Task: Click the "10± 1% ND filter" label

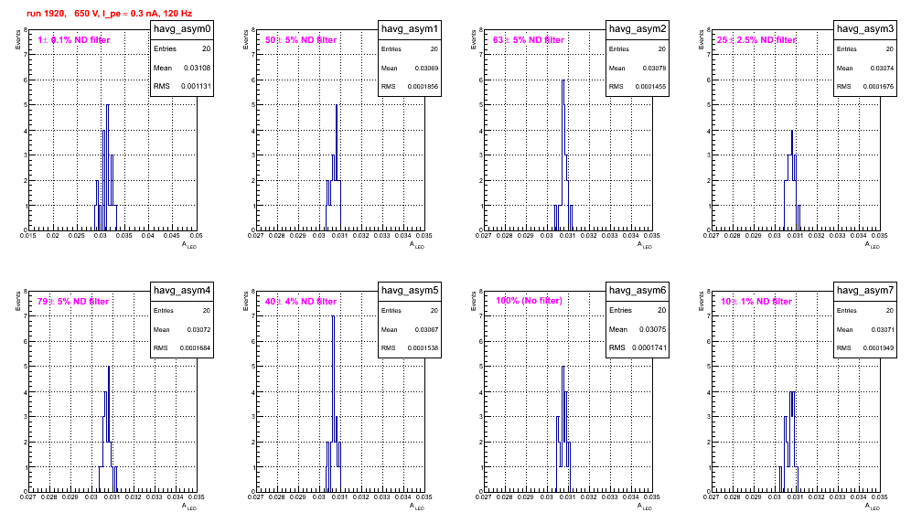Action: click(x=756, y=302)
